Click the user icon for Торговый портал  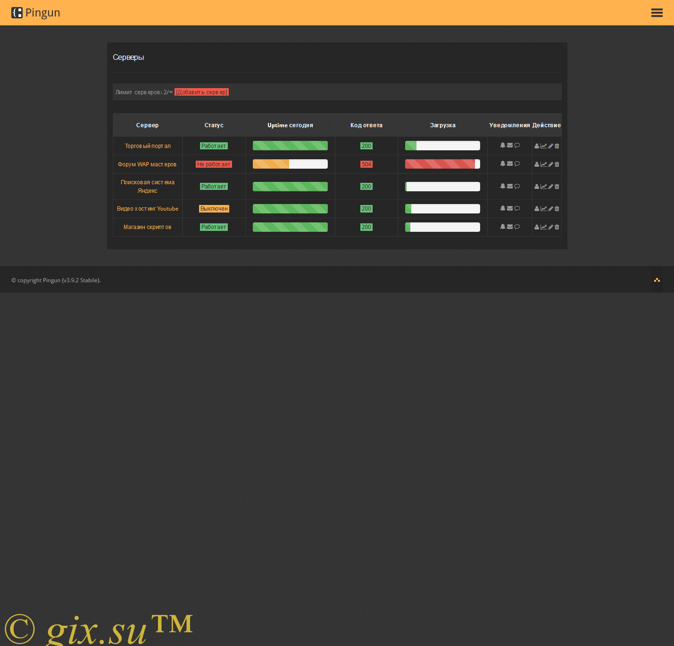click(537, 146)
